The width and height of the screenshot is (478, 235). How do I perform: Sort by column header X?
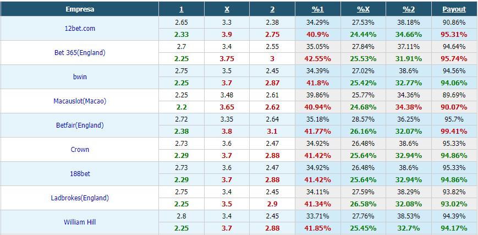pyautogui.click(x=227, y=9)
